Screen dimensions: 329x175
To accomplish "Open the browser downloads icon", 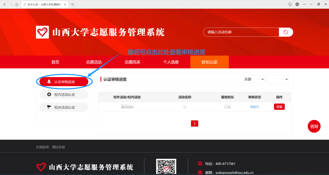I will [290, 4].
